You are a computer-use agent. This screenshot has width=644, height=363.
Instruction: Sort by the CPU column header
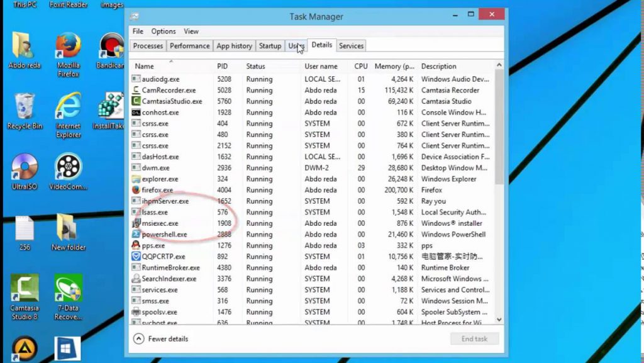point(360,65)
